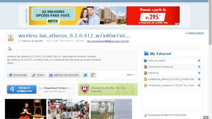This screenshot has width=212, height=119.
Task: Download Fotos_Movimento with its arrow icon
Action: pyautogui.click(x=199, y=60)
